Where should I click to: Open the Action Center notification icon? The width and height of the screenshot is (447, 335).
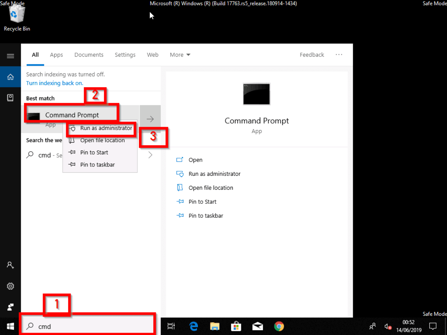click(433, 326)
